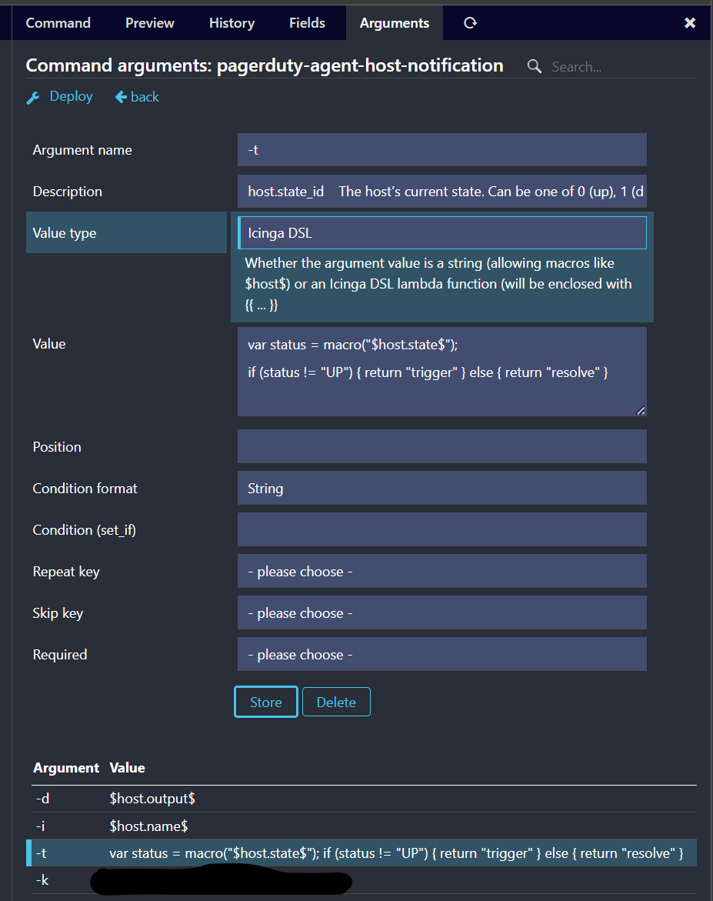Click the back arrow icon
The height and width of the screenshot is (901, 713).
pos(122,97)
